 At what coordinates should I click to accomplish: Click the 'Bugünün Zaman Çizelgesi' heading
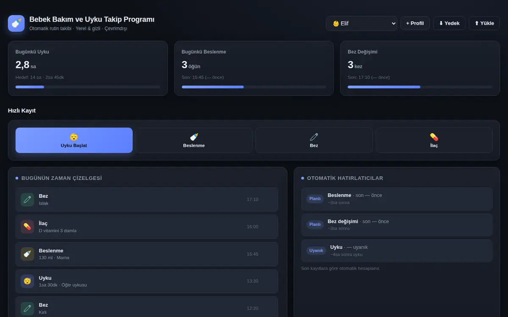click(62, 178)
